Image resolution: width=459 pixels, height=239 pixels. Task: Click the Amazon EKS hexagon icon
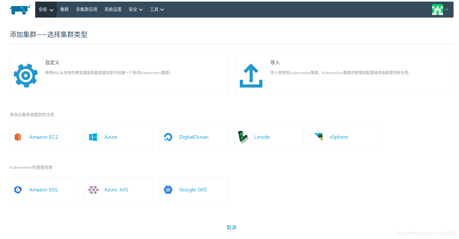pyautogui.click(x=18, y=190)
